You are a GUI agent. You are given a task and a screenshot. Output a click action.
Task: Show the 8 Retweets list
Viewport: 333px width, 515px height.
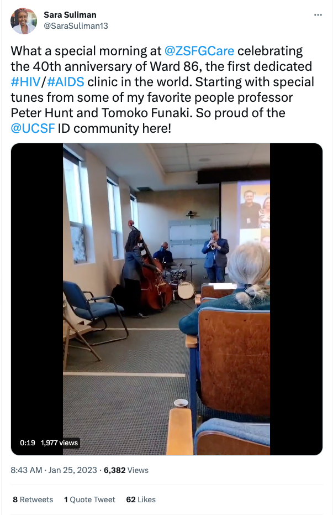33,500
